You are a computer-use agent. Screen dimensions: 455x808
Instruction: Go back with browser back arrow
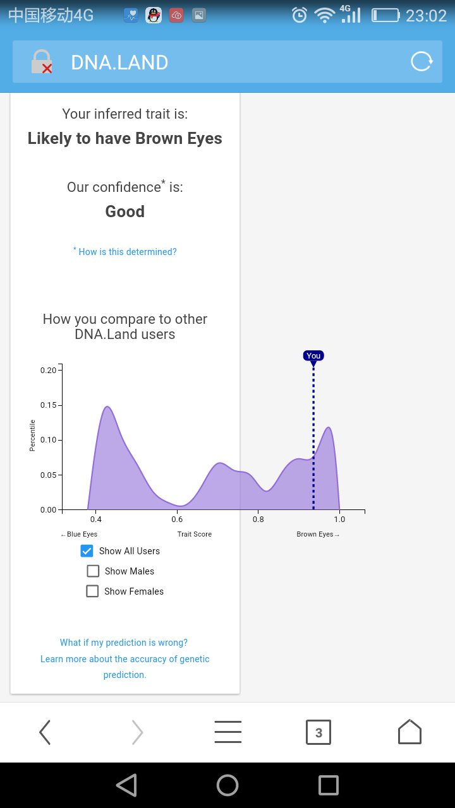[x=45, y=732]
